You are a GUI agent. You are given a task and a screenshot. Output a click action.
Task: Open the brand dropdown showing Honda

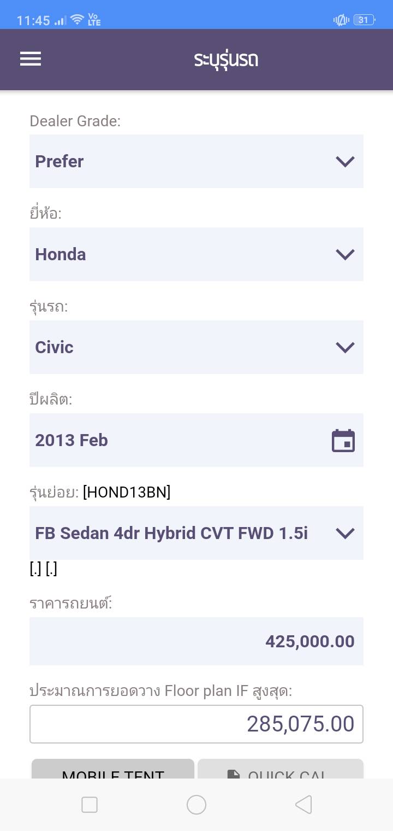click(196, 254)
